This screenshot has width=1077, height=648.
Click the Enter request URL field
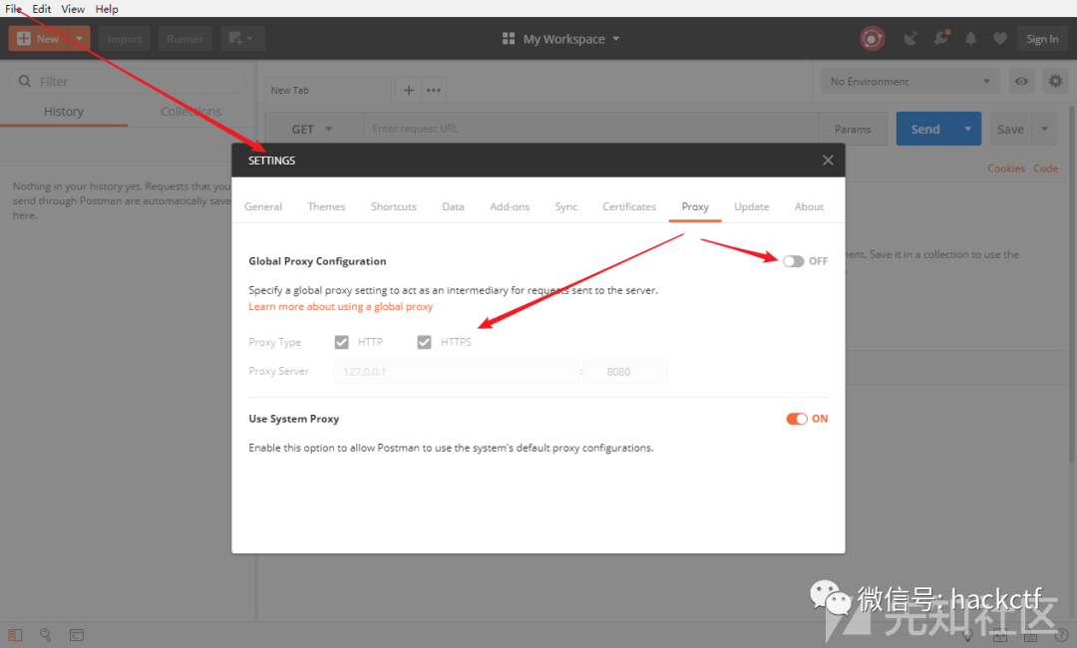[590, 129]
